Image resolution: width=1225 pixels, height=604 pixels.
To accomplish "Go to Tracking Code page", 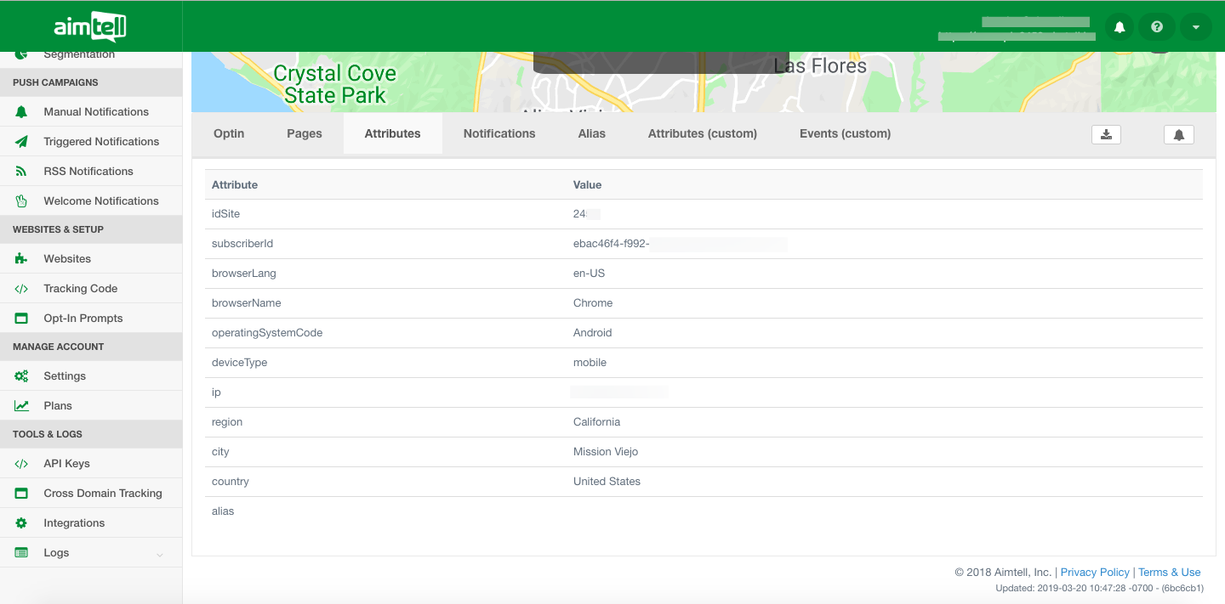I will pyautogui.click(x=80, y=288).
